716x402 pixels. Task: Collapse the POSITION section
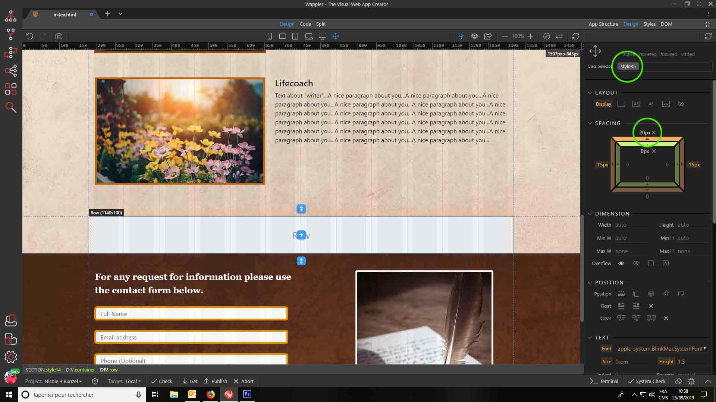(590, 283)
